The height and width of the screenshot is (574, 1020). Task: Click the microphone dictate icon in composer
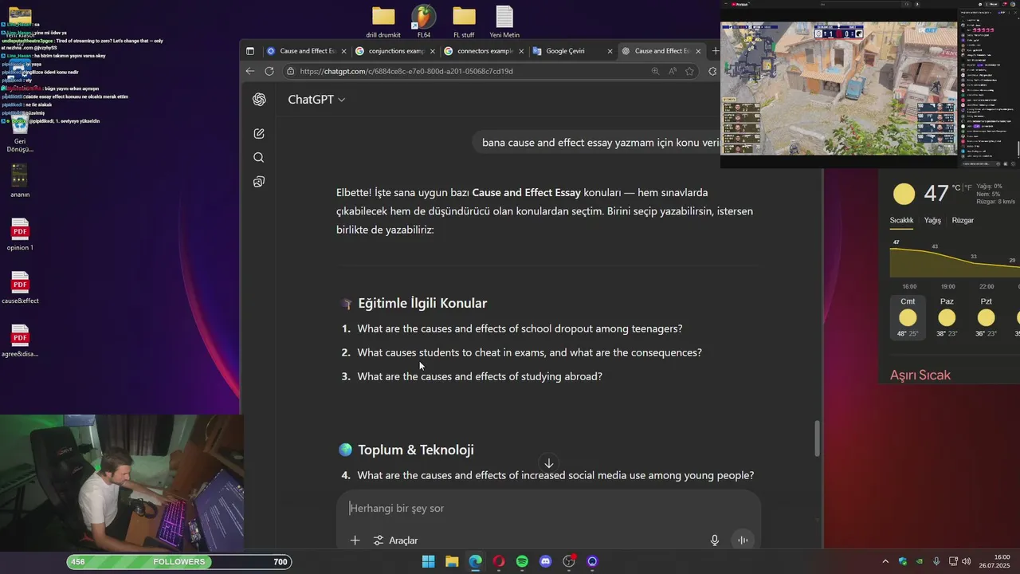coord(715,541)
